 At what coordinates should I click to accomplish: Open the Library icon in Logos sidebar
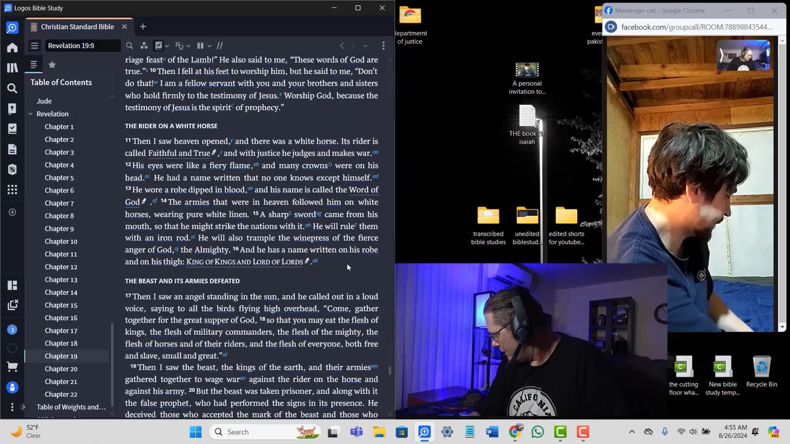(x=12, y=68)
